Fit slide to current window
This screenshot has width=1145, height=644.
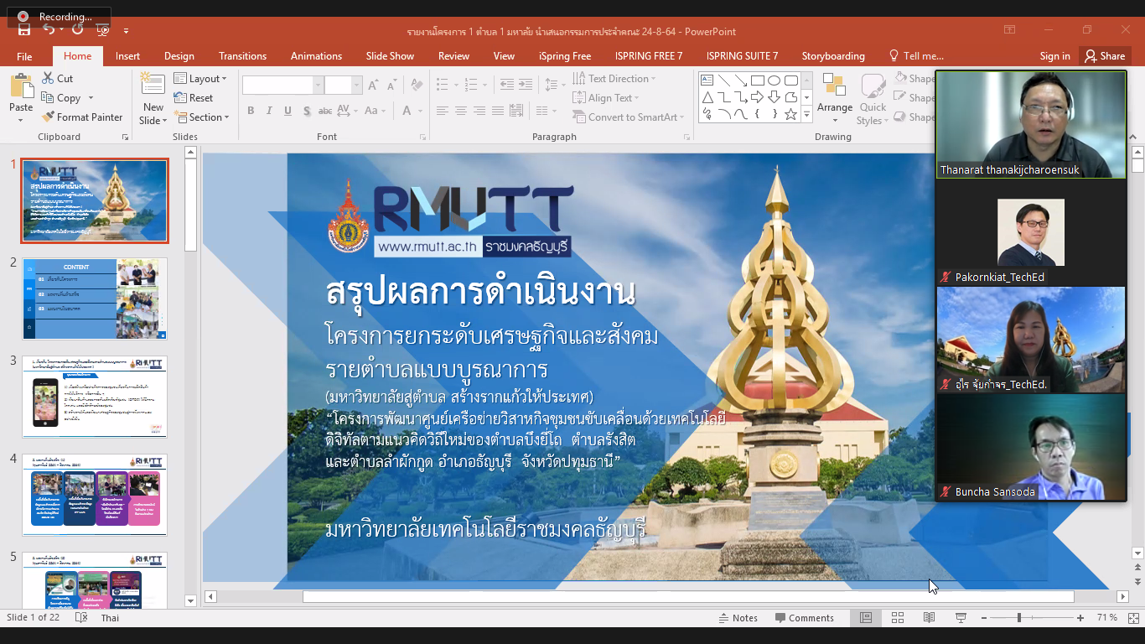click(x=1133, y=618)
